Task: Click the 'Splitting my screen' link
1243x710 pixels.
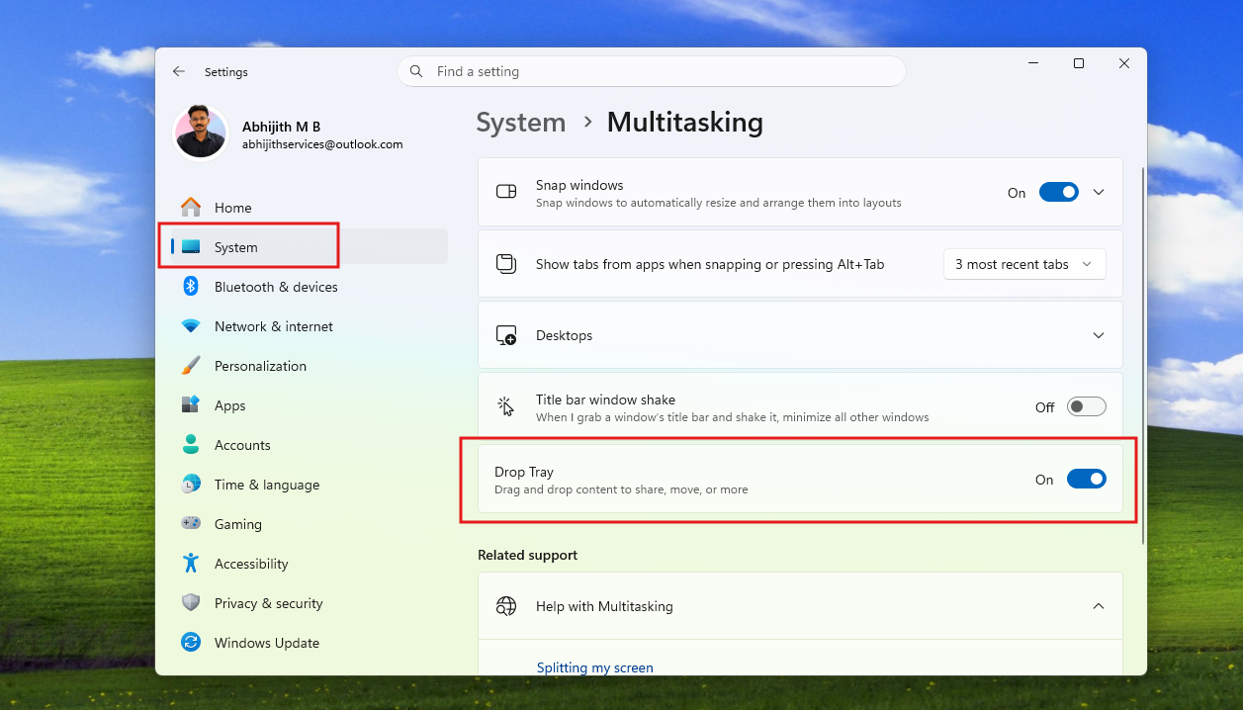Action: click(x=594, y=667)
